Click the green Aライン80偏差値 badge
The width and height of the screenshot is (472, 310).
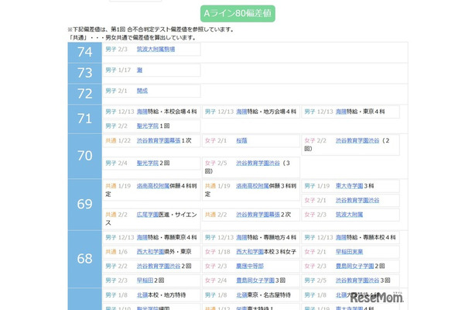tap(238, 14)
